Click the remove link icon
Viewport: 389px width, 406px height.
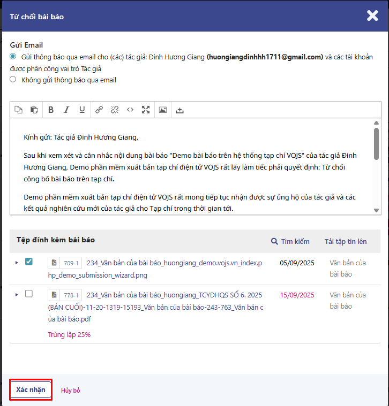coord(115,110)
